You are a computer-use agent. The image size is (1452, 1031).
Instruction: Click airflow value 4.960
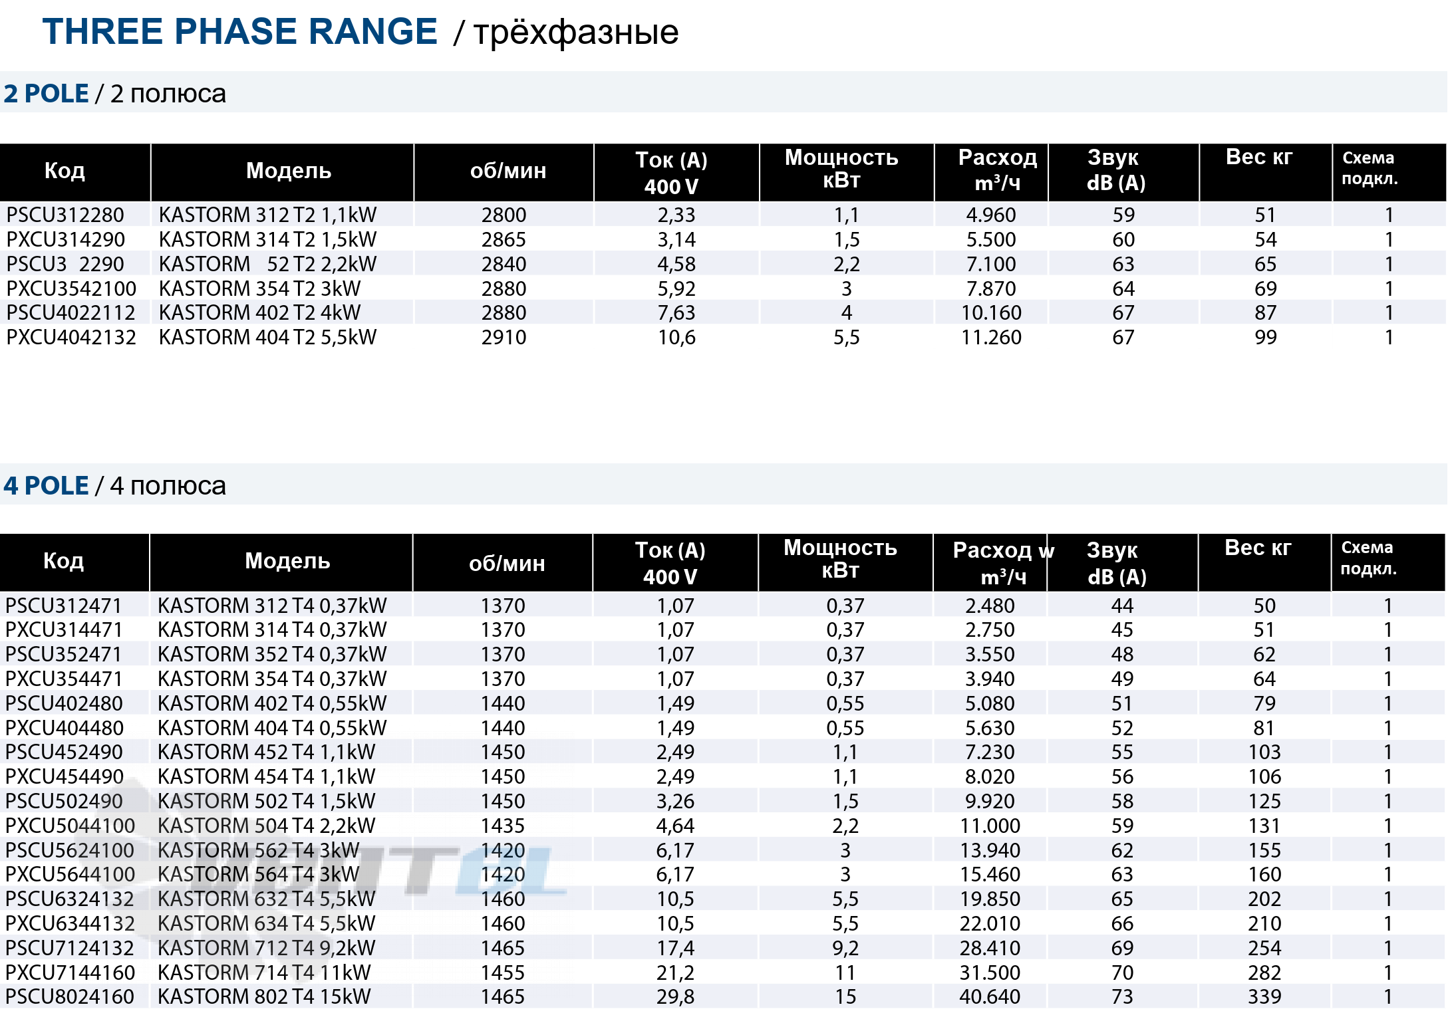point(991,215)
